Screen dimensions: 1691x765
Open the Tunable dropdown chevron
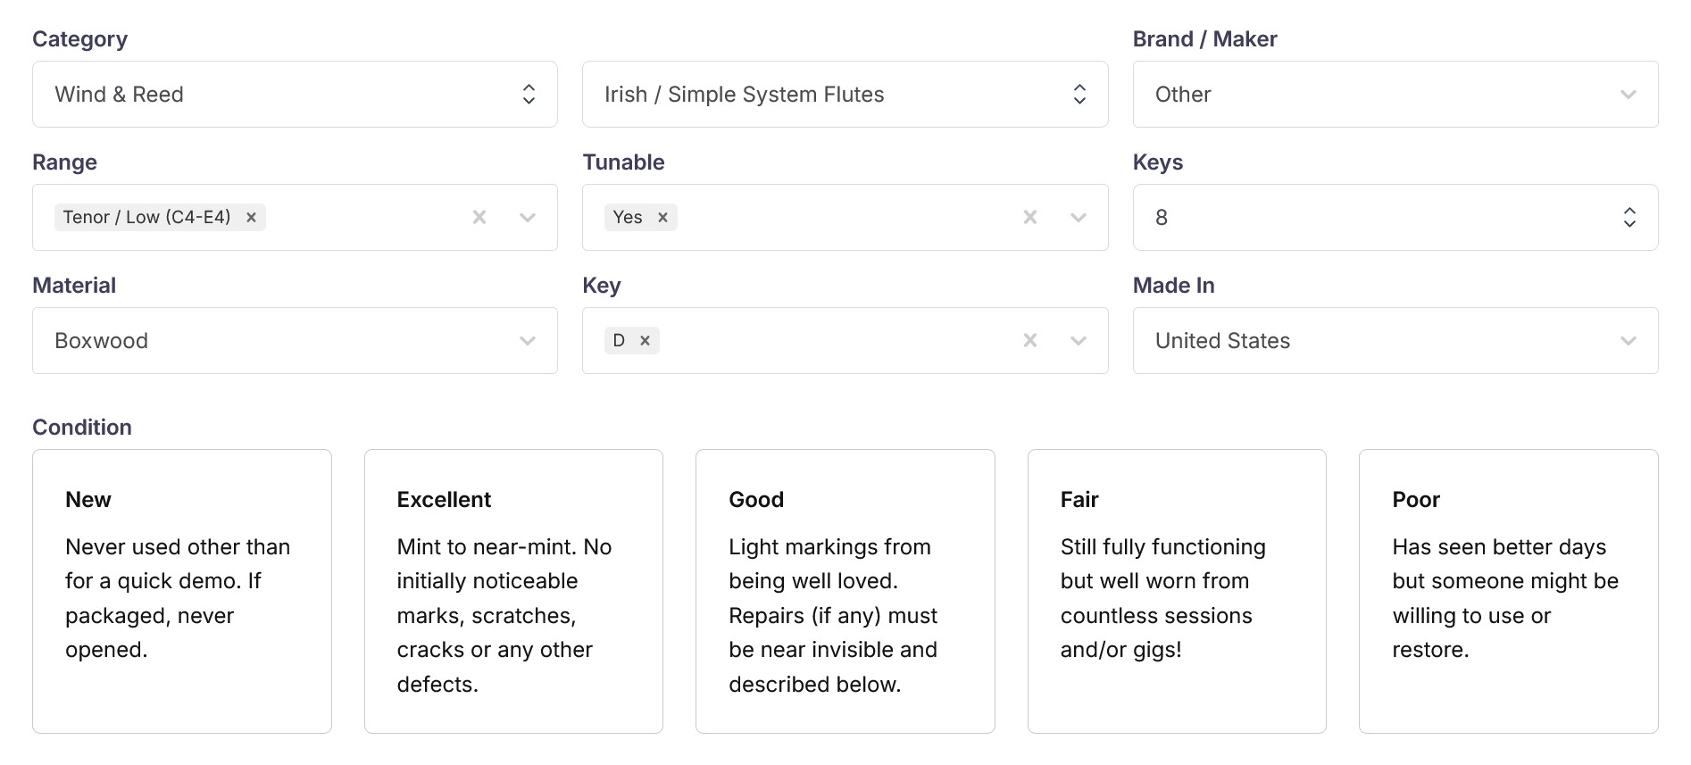[1079, 218]
